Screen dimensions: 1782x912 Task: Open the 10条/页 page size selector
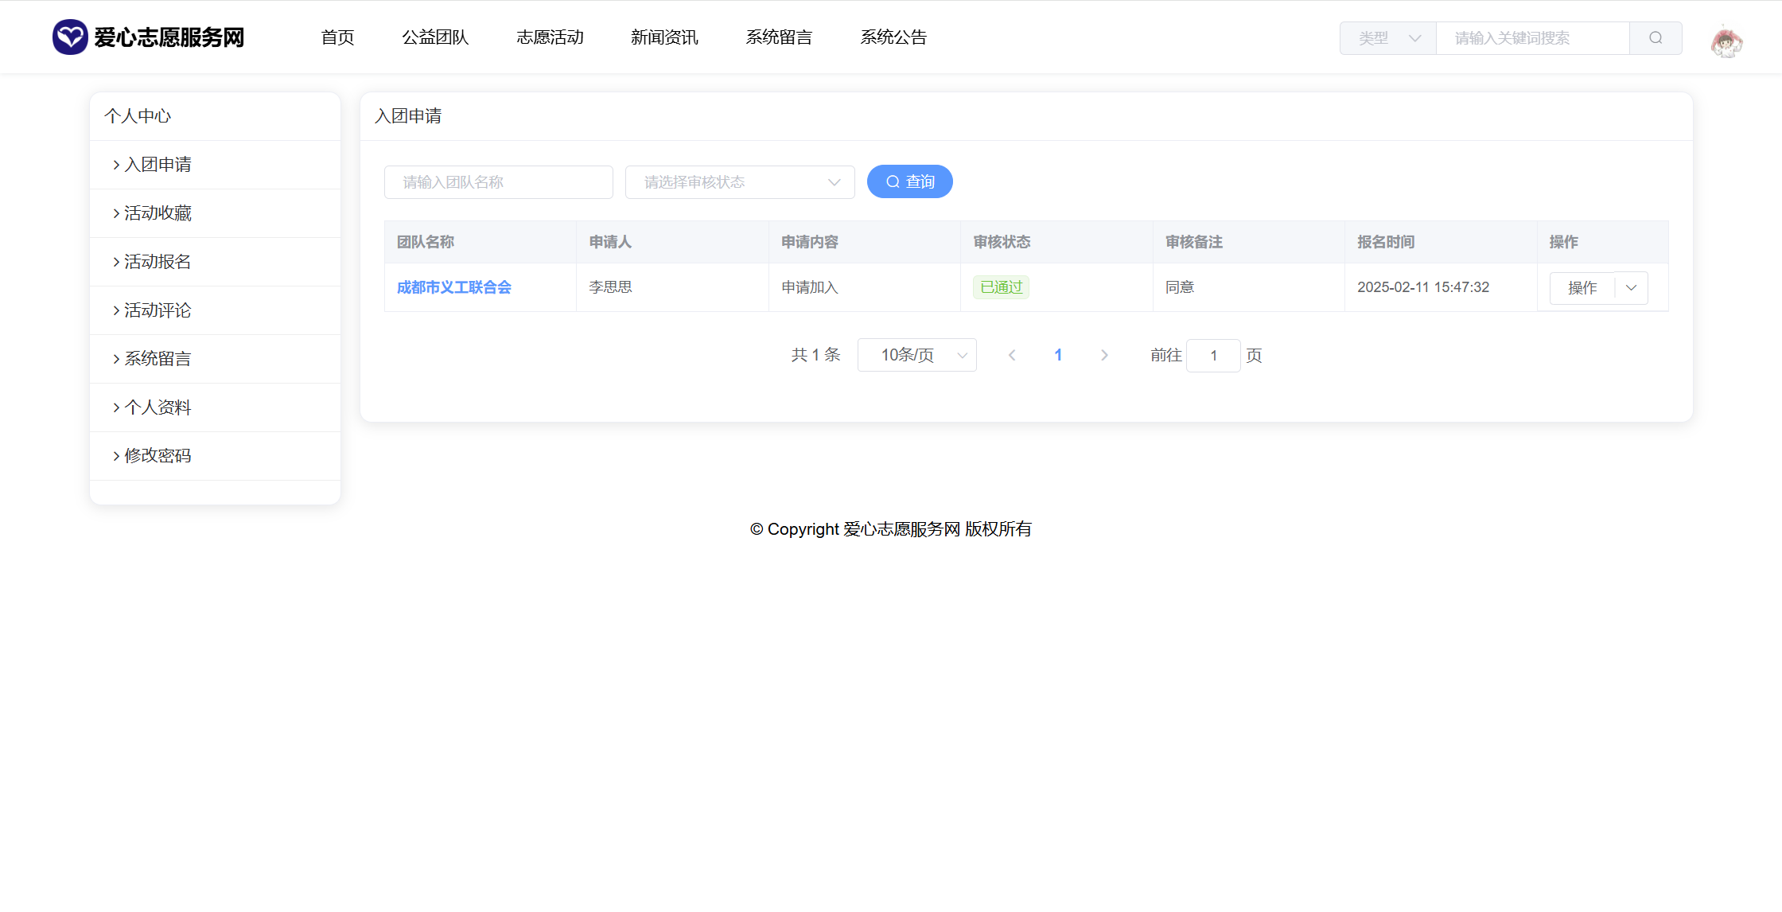tap(916, 355)
